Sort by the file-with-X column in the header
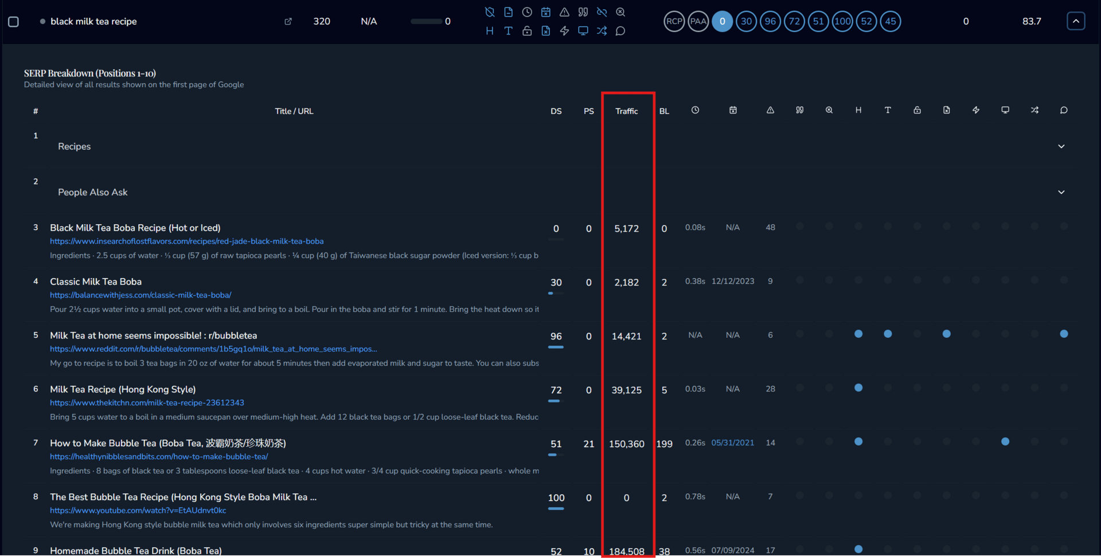 [x=947, y=110]
